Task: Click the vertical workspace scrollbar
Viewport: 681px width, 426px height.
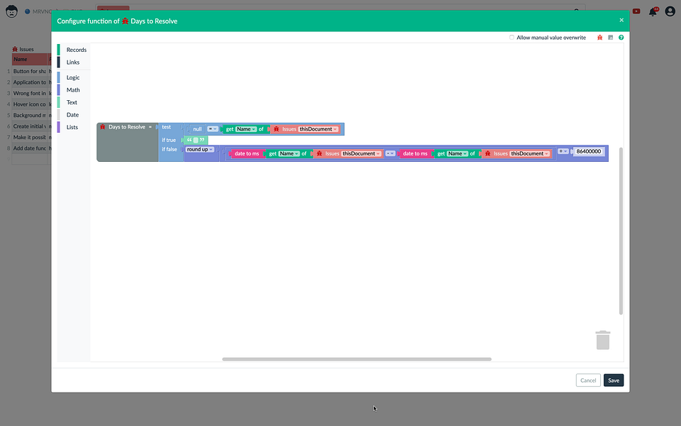Action: (x=621, y=231)
